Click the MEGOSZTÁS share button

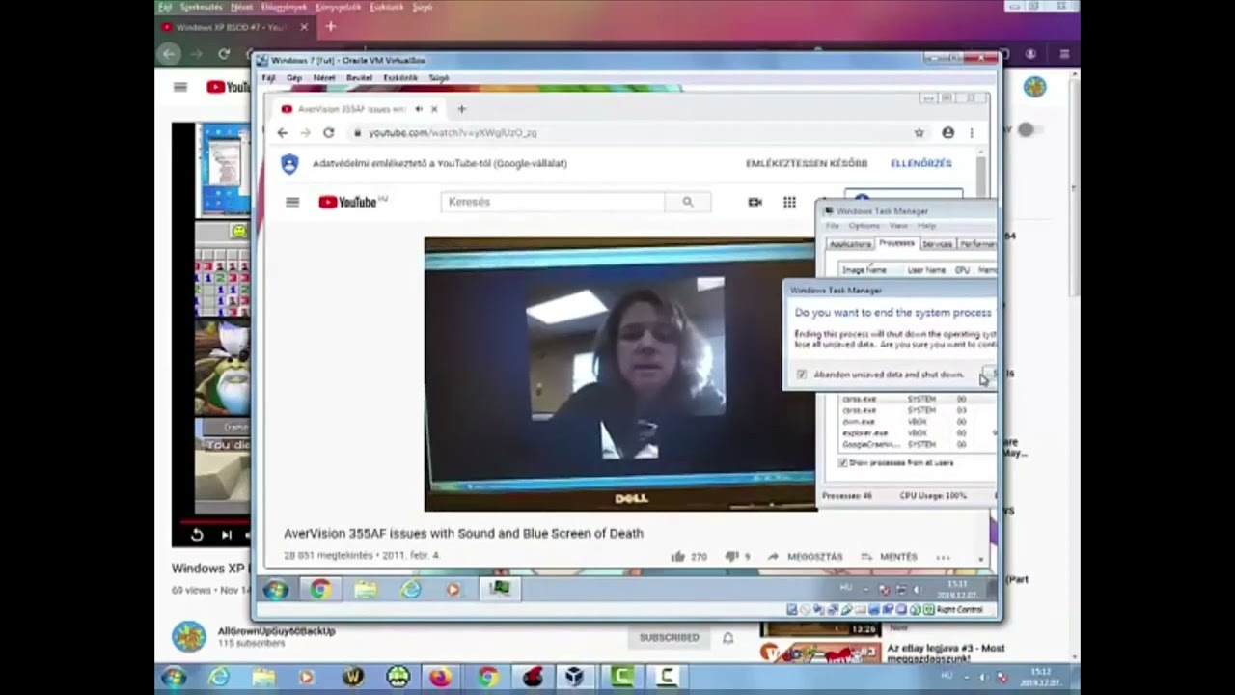click(805, 557)
